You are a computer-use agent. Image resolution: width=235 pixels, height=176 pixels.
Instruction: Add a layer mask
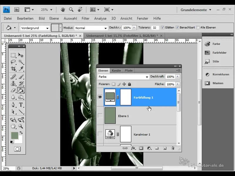coord(141,148)
